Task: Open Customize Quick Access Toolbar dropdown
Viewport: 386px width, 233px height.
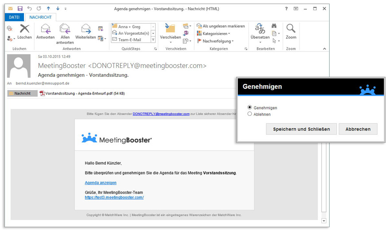Action: pos(66,8)
